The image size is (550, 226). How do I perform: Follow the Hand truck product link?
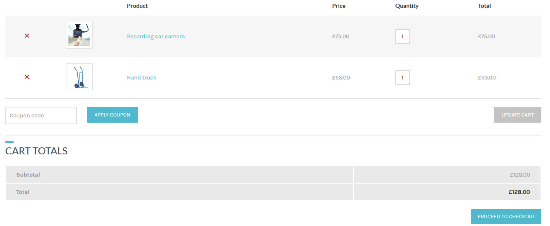click(141, 77)
